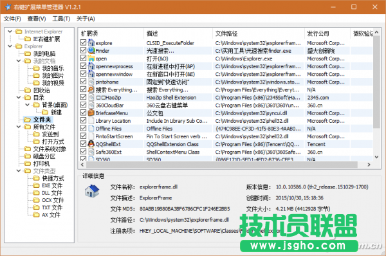This screenshot has height=256, width=386.
Task: Click the icon next to opennewprocess
Action: (91, 66)
